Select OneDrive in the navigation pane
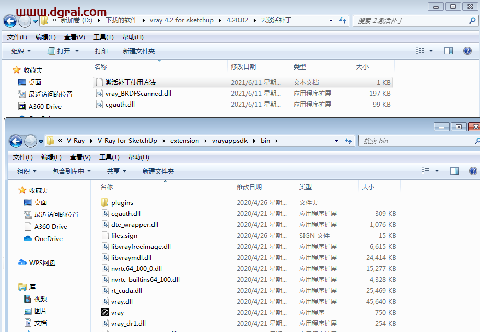Viewport: 480px width, 332px height. point(48,238)
